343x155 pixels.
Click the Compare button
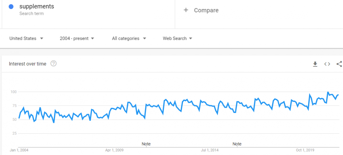tap(201, 10)
